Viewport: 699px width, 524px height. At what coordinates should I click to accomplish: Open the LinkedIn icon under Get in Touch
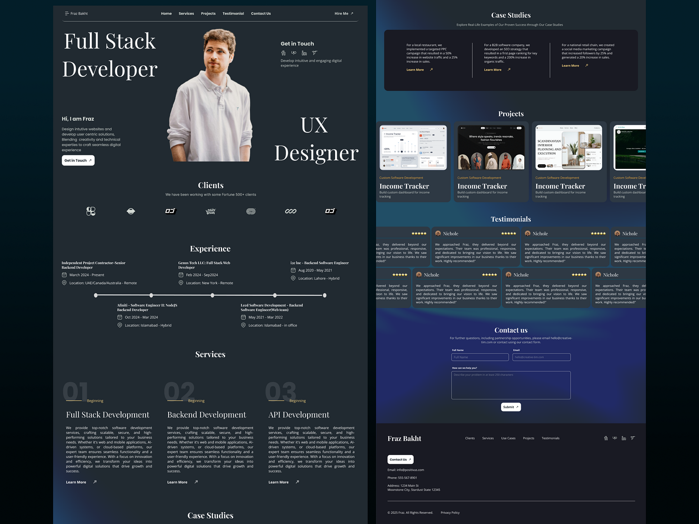[304, 52]
